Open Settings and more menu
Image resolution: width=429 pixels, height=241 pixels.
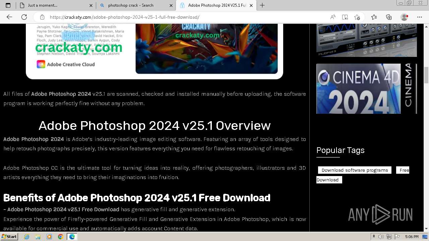pyautogui.click(x=420, y=17)
